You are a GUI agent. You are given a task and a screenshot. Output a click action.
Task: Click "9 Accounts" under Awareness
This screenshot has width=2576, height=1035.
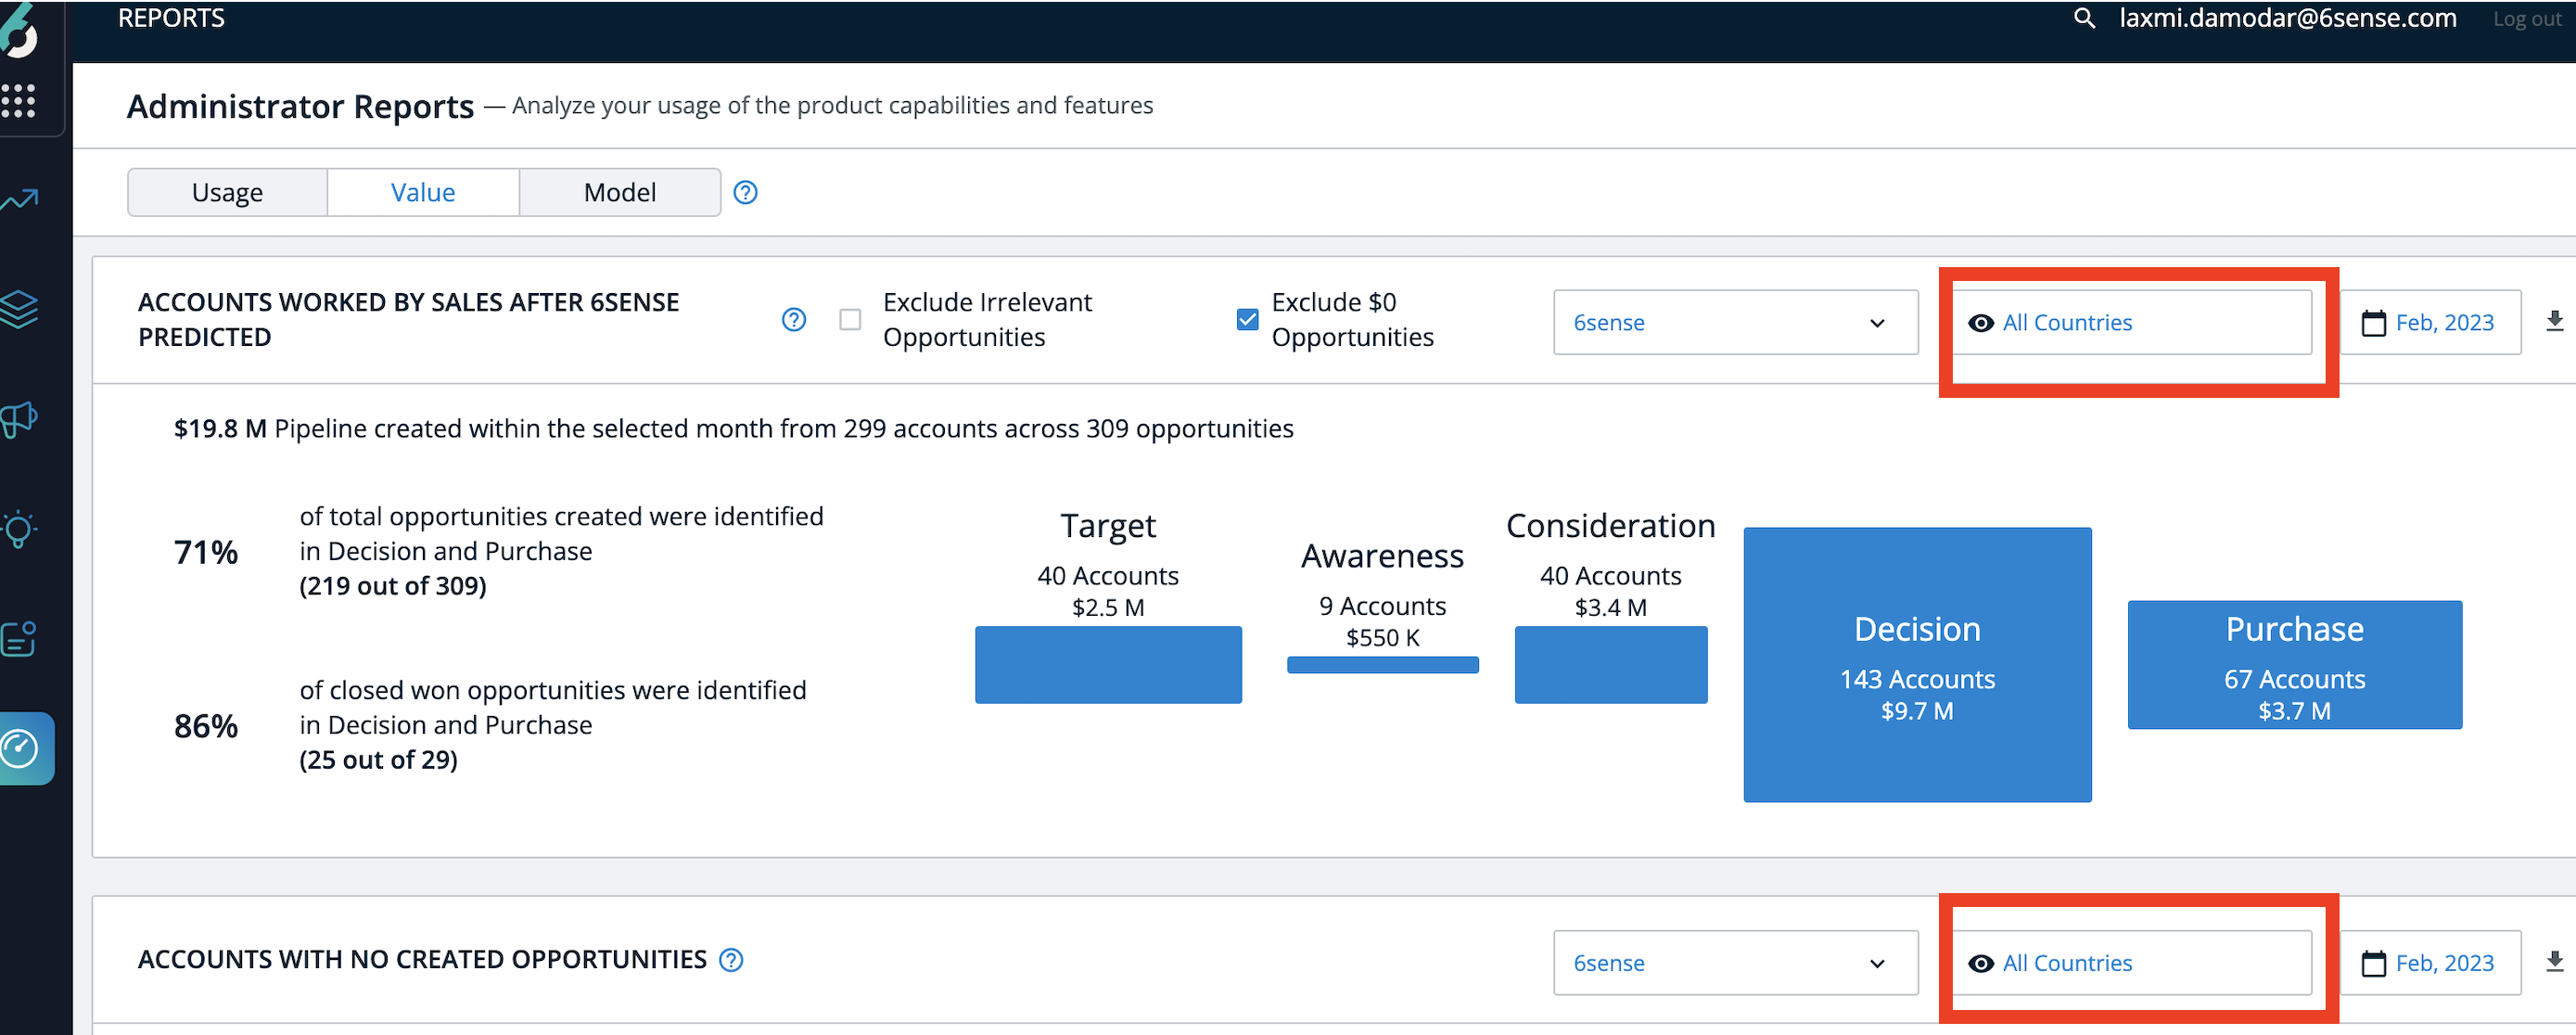point(1382,606)
